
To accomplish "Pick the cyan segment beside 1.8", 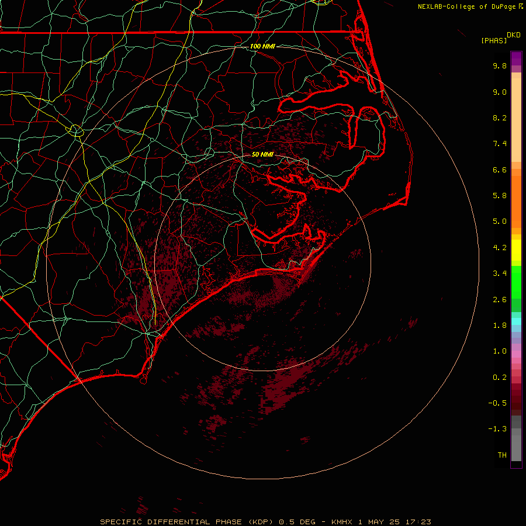I will [x=516, y=321].
